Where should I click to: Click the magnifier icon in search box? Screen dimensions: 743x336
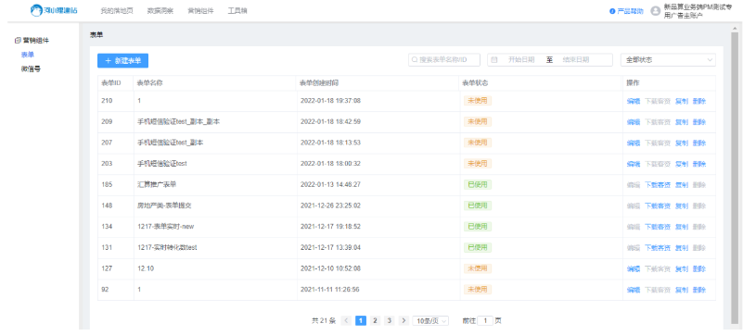coord(415,60)
